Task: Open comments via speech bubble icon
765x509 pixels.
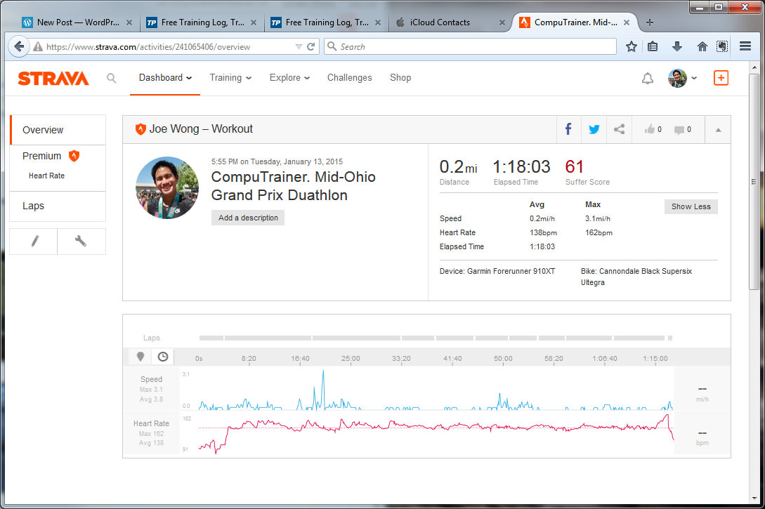Action: pos(682,129)
